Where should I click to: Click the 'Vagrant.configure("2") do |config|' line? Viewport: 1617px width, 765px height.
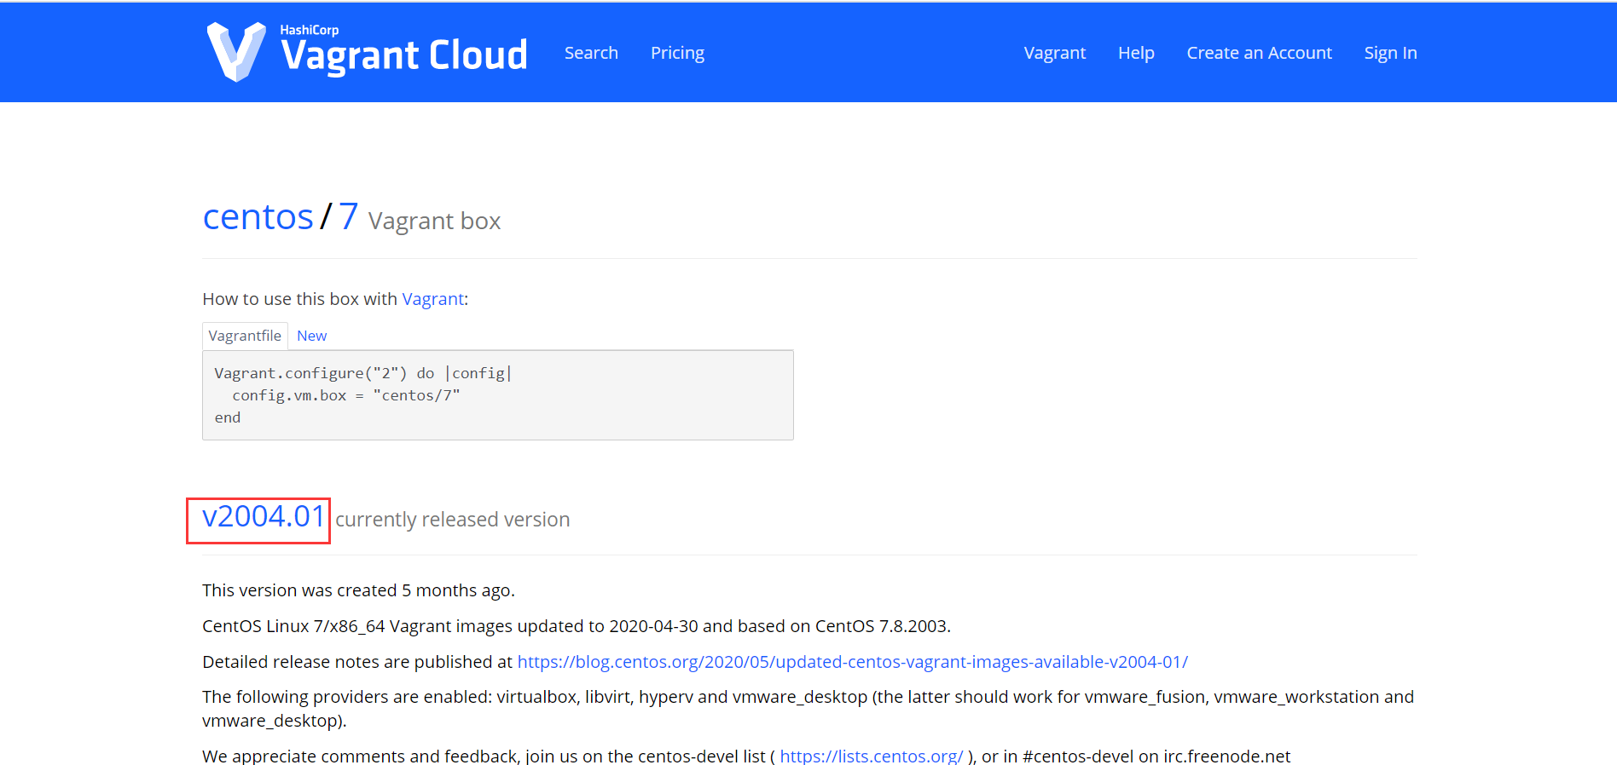pyautogui.click(x=362, y=373)
